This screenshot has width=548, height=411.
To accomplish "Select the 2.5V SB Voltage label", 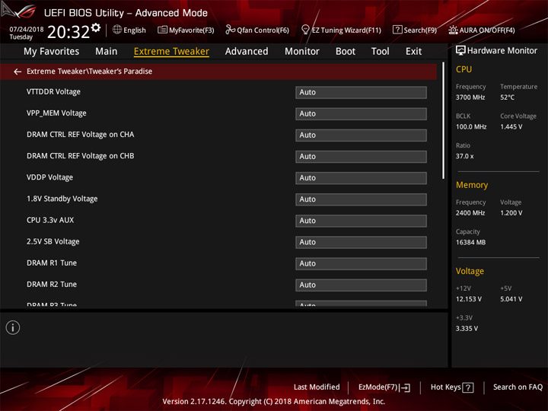I will (53, 241).
